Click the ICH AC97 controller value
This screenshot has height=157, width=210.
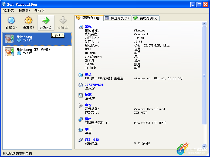[x=140, y=113]
